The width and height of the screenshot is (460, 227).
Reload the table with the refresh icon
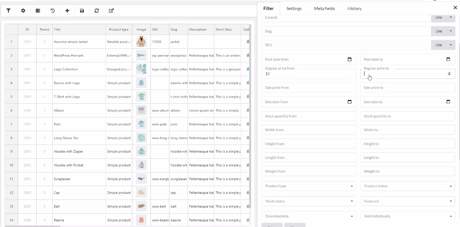tap(97, 11)
